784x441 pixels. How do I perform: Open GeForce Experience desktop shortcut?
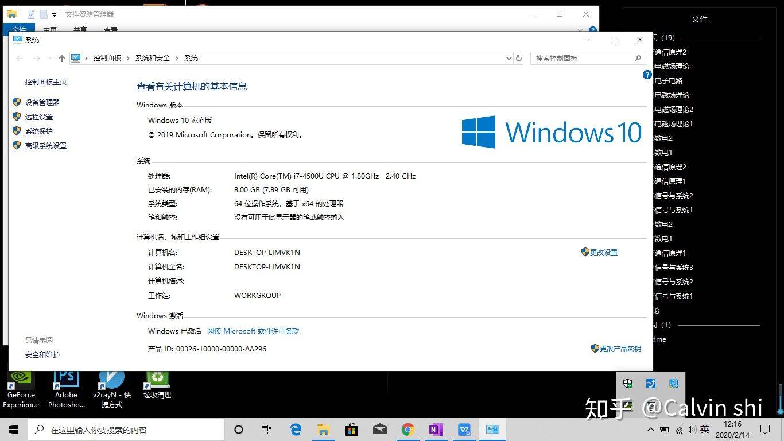tap(21, 390)
